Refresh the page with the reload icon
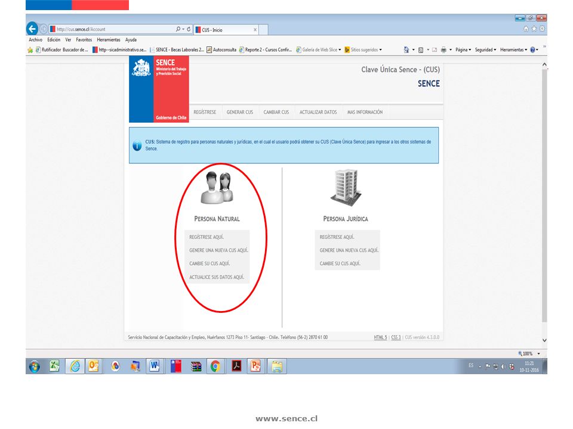The height and width of the screenshot is (429, 573). tap(189, 29)
